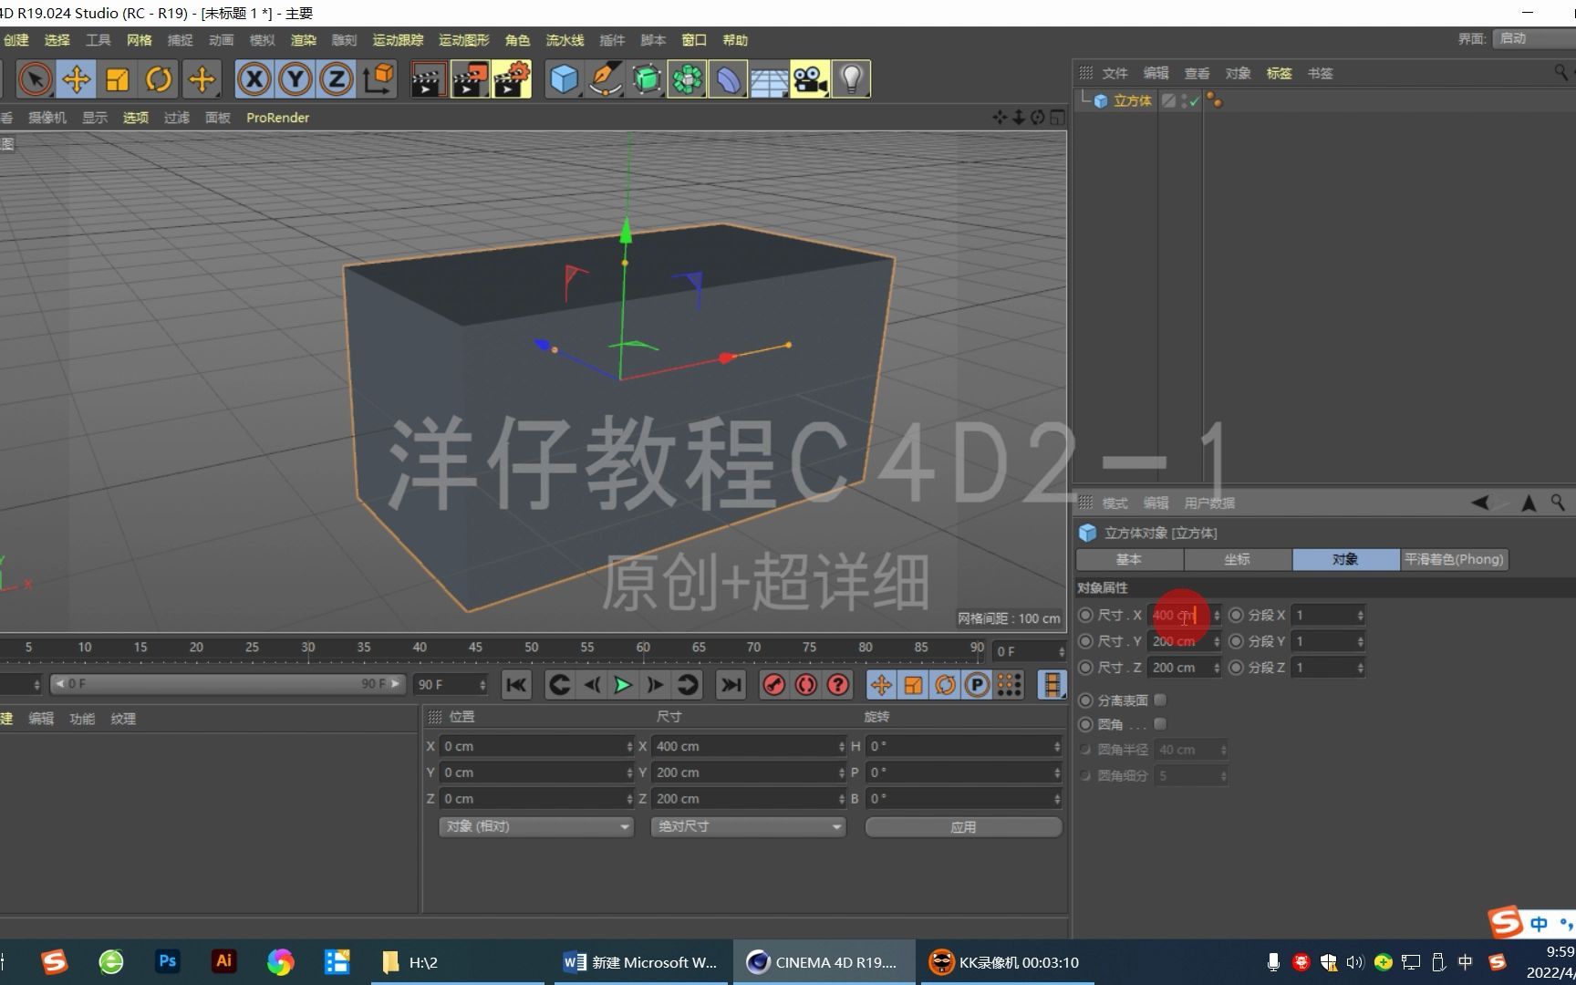The image size is (1576, 985).
Task: Enable the 圆角 (fillet) checkbox
Action: coord(1159,724)
